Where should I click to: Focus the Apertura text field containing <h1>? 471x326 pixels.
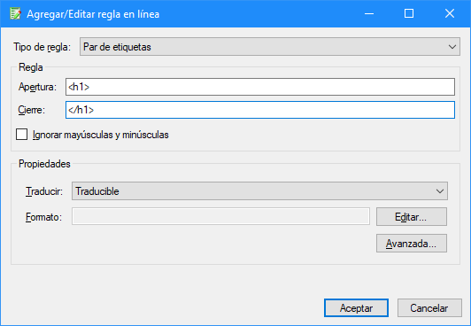click(260, 87)
